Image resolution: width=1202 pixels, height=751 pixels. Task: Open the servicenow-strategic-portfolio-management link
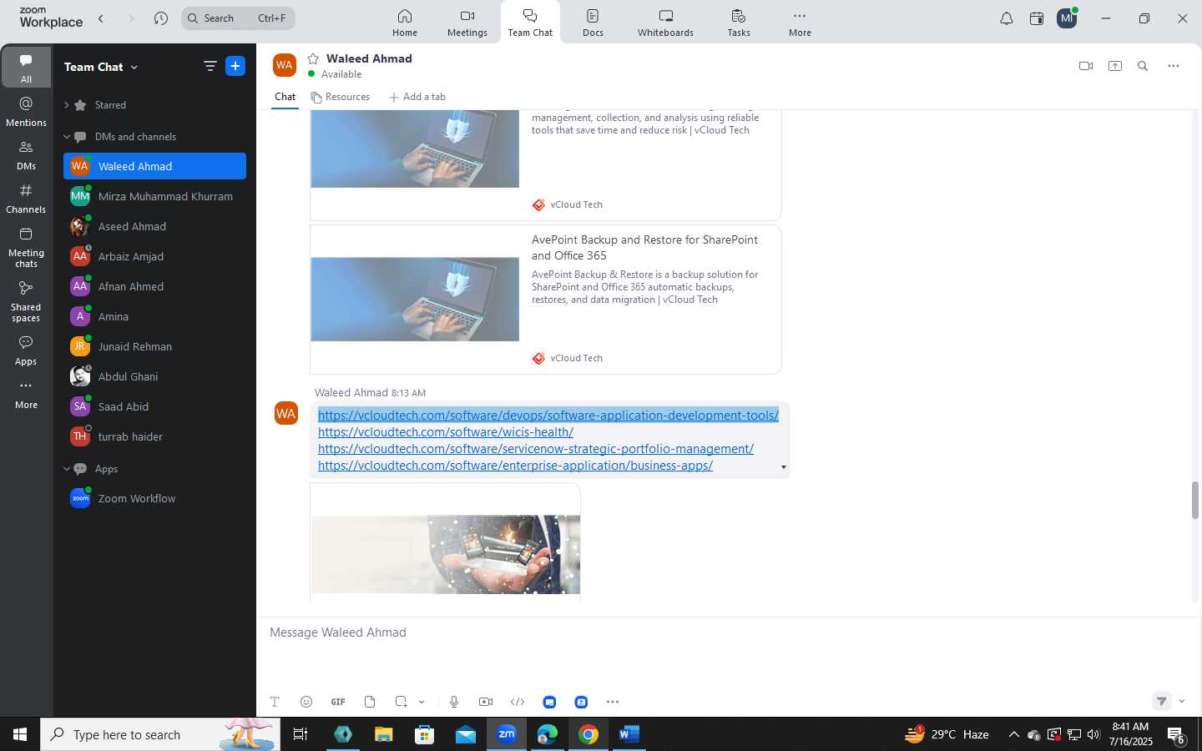(536, 449)
